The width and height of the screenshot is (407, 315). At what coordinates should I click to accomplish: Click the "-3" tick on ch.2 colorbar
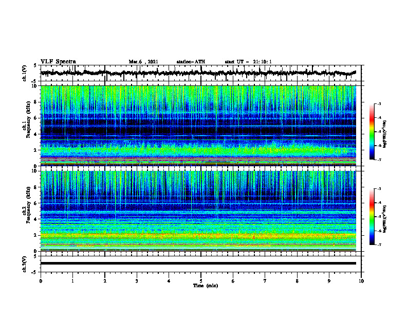379,189
